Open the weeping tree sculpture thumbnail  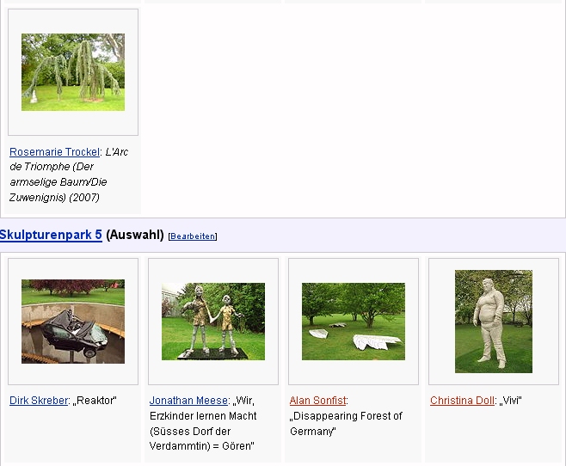point(73,72)
